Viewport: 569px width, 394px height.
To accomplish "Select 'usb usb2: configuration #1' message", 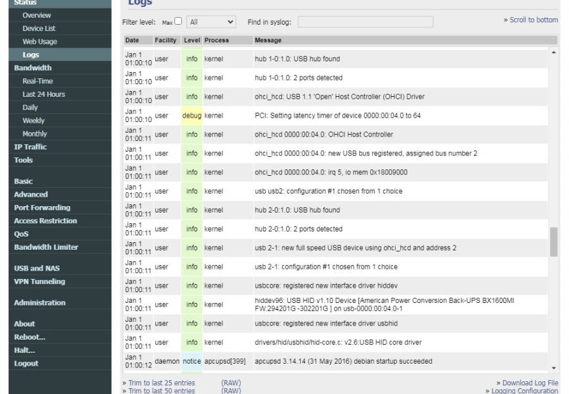I will (328, 191).
